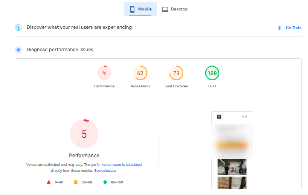
Task: Click the first photo in page preview
Action: [x=232, y=167]
